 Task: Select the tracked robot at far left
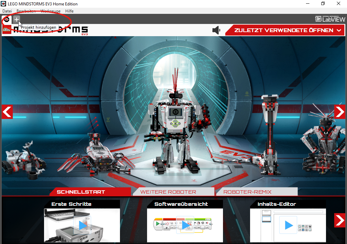(x=23, y=160)
